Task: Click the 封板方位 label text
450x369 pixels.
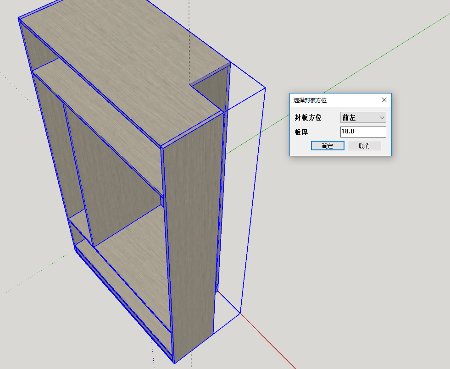Action: 308,118
